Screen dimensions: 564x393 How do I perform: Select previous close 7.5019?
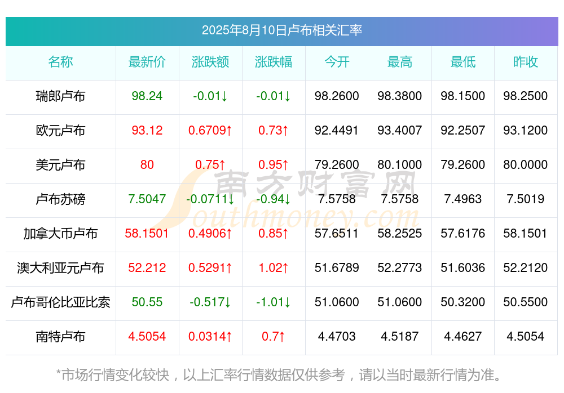[526, 199]
